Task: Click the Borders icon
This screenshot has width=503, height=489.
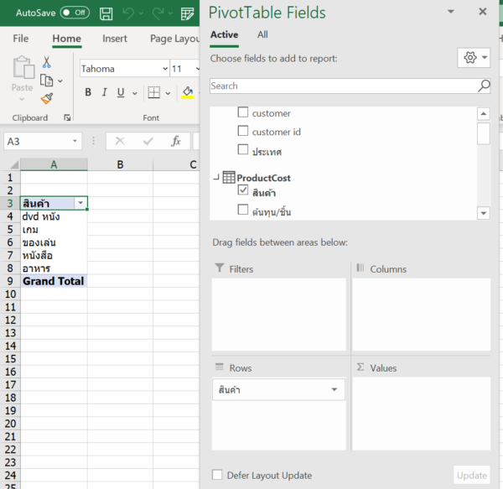Action: [154, 92]
